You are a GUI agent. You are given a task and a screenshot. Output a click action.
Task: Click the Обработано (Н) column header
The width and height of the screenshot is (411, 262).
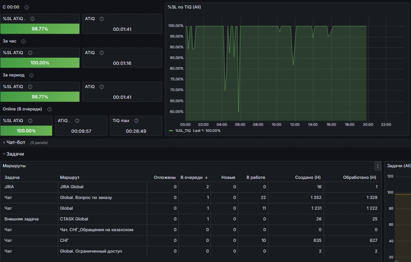point(359,177)
